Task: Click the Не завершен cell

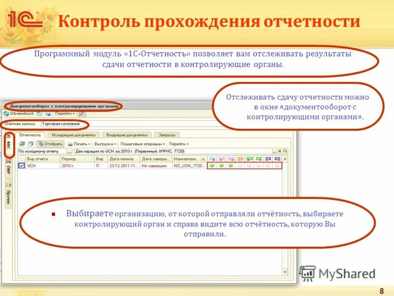Action: 156,166
